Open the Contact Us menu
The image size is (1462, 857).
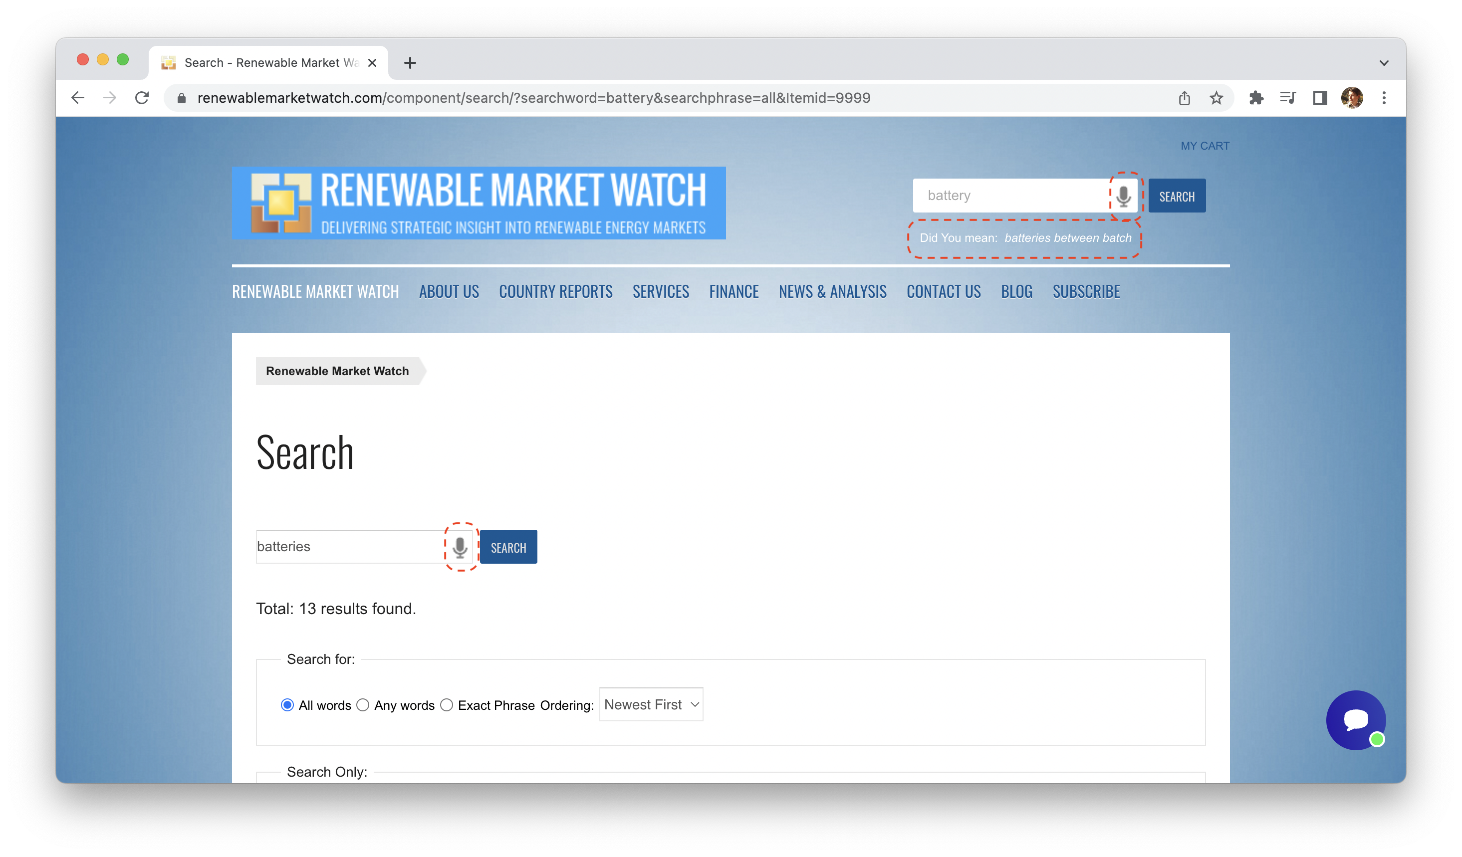click(x=944, y=292)
